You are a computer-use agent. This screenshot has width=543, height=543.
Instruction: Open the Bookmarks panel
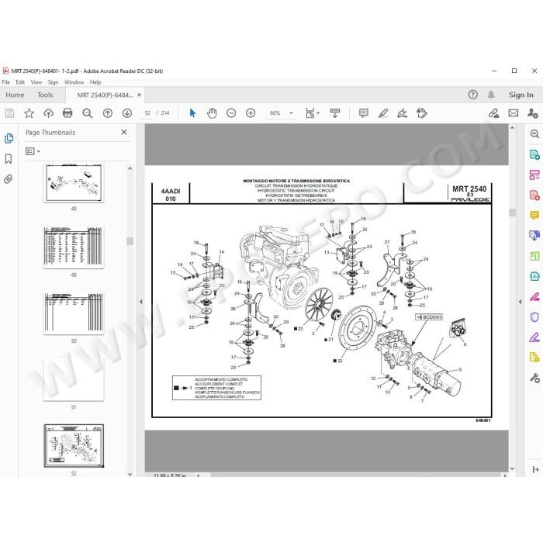coord(9,159)
